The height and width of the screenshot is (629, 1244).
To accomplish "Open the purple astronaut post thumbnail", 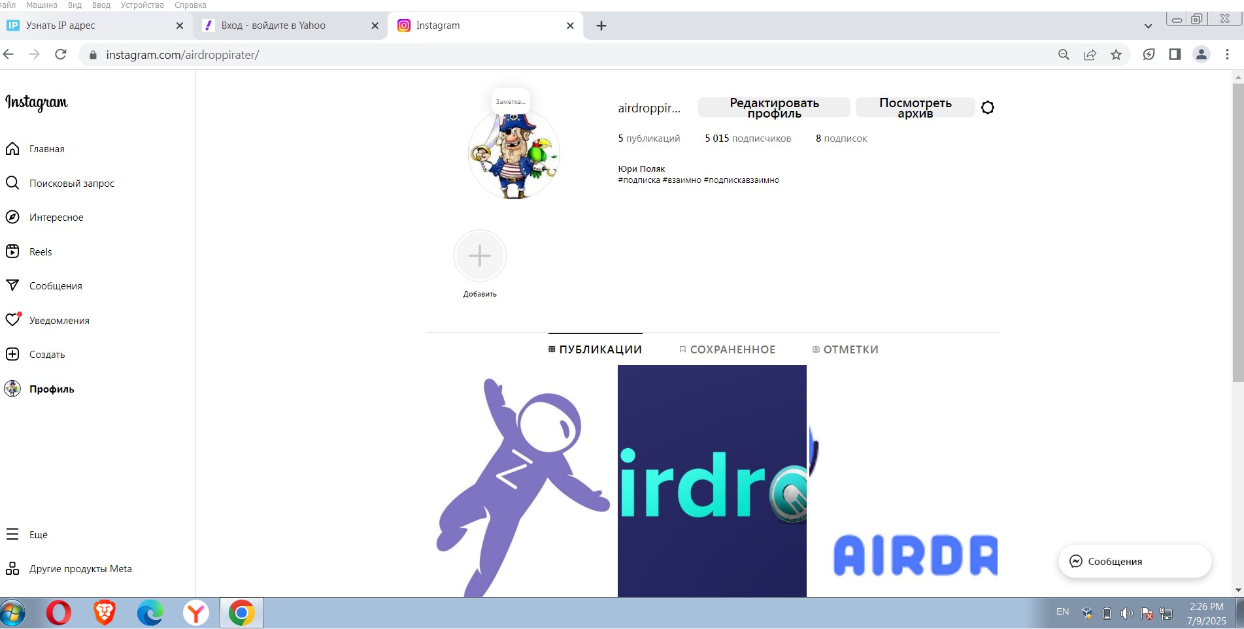I will (x=521, y=483).
